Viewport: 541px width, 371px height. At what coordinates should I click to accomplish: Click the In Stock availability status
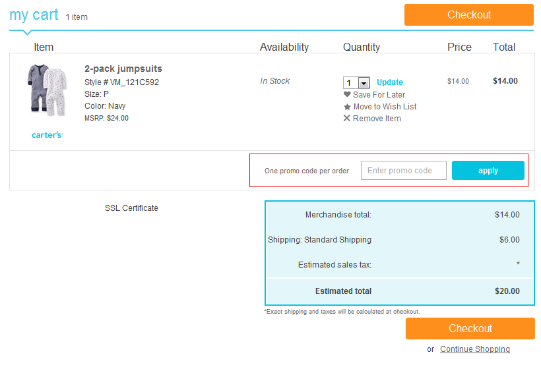(275, 81)
